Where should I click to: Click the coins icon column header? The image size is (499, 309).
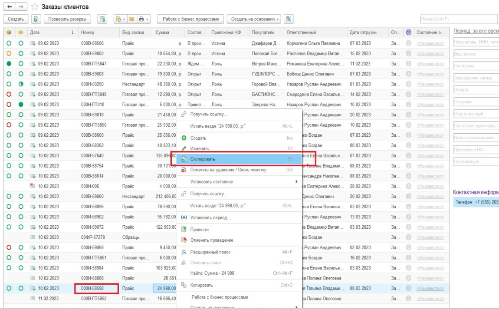click(21, 32)
